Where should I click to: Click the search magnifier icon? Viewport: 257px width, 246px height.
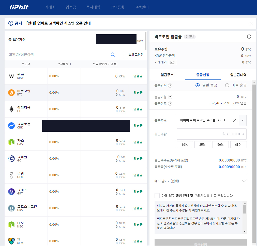point(113,55)
